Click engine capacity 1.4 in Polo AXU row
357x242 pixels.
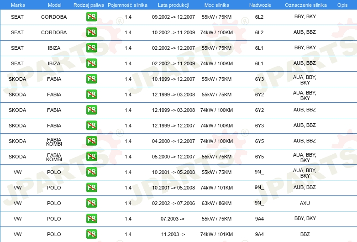[x=128, y=203]
